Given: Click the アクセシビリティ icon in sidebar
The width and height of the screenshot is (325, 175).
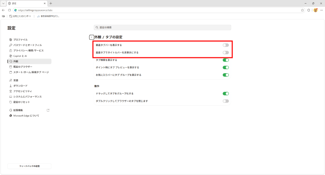Looking at the screenshot, I should coord(10,91).
